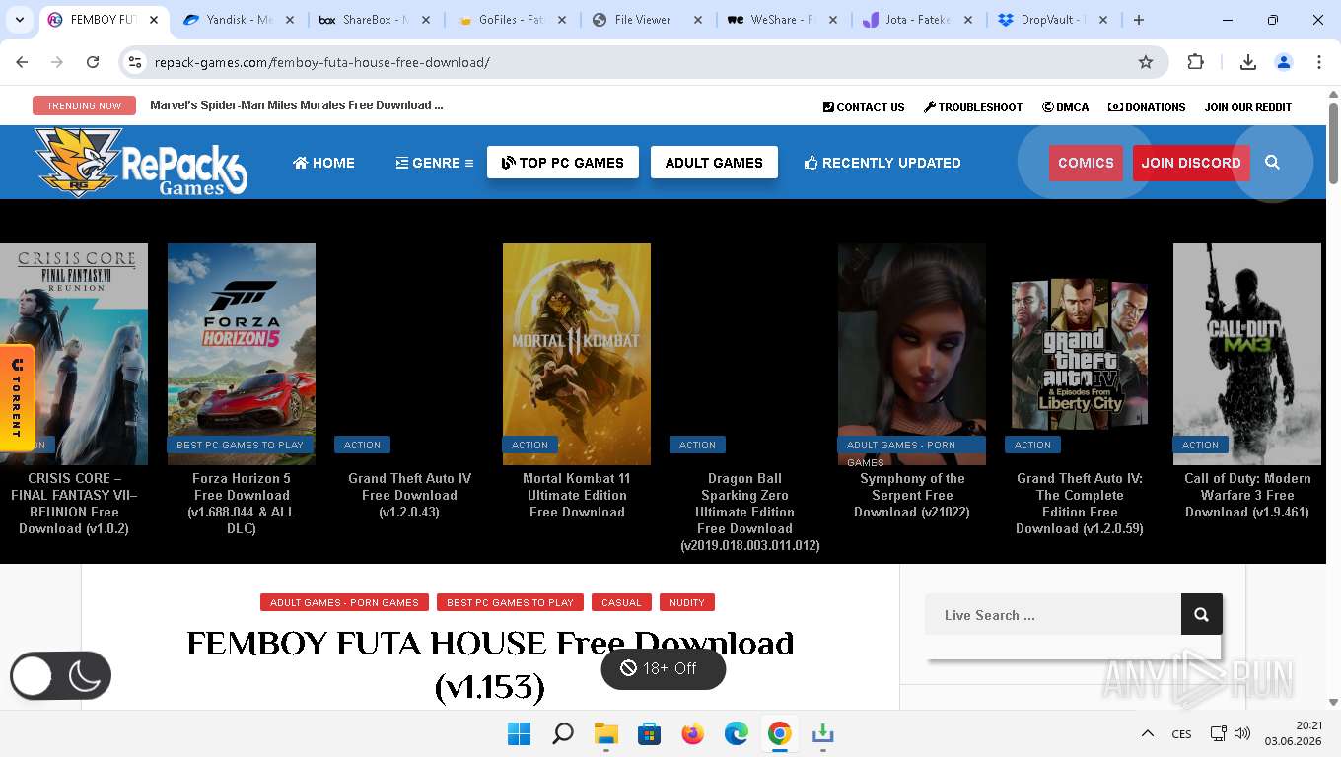This screenshot has height=757, width=1341.
Task: Open Grand Theft Auto IV Complete Edition cover
Action: click(x=1080, y=354)
